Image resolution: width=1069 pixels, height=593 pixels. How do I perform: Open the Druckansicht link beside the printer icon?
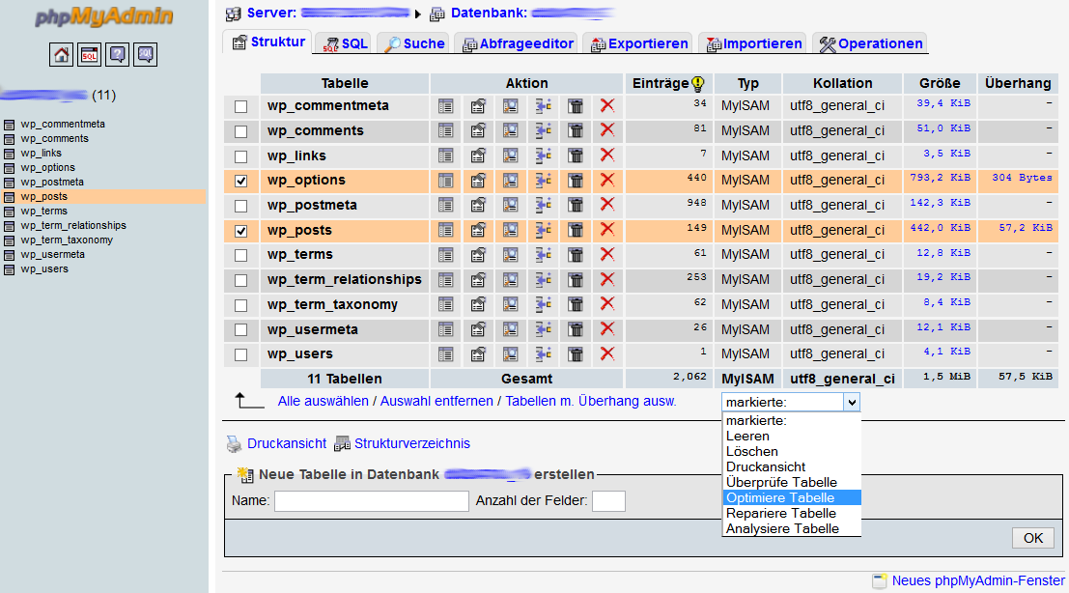pos(287,443)
